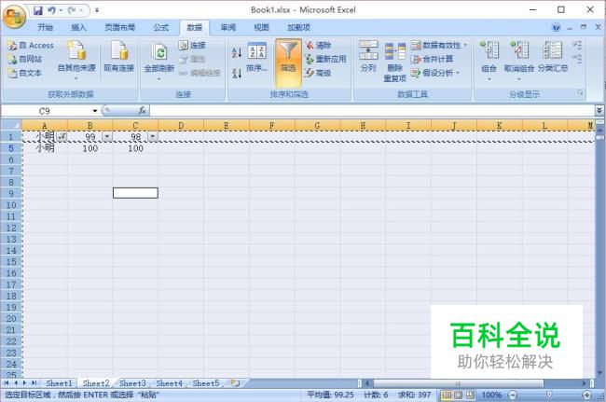Screen dimensions: 606x402
Task: Go to first sheet navigation arrow
Action: coord(7,383)
